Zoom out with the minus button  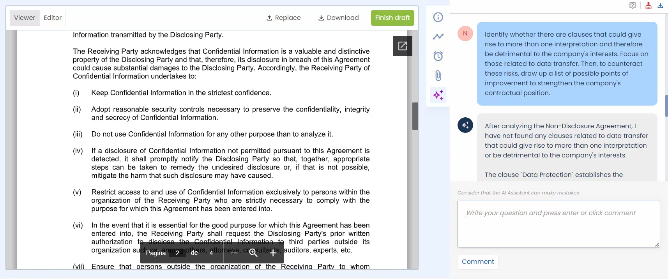pyautogui.click(x=234, y=253)
